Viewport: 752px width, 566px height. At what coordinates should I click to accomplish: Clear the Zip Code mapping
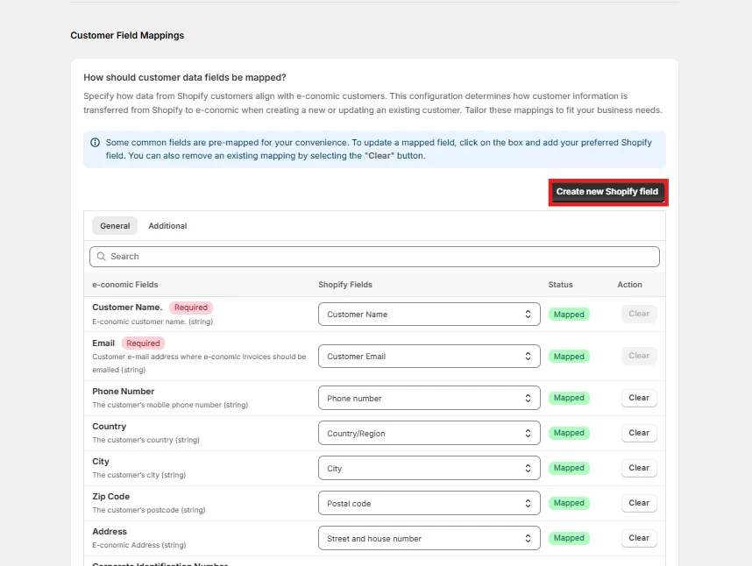[x=639, y=503]
